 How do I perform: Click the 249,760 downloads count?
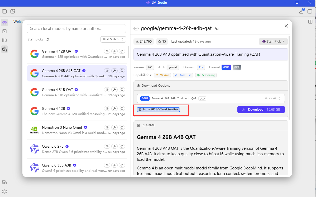[144, 42]
